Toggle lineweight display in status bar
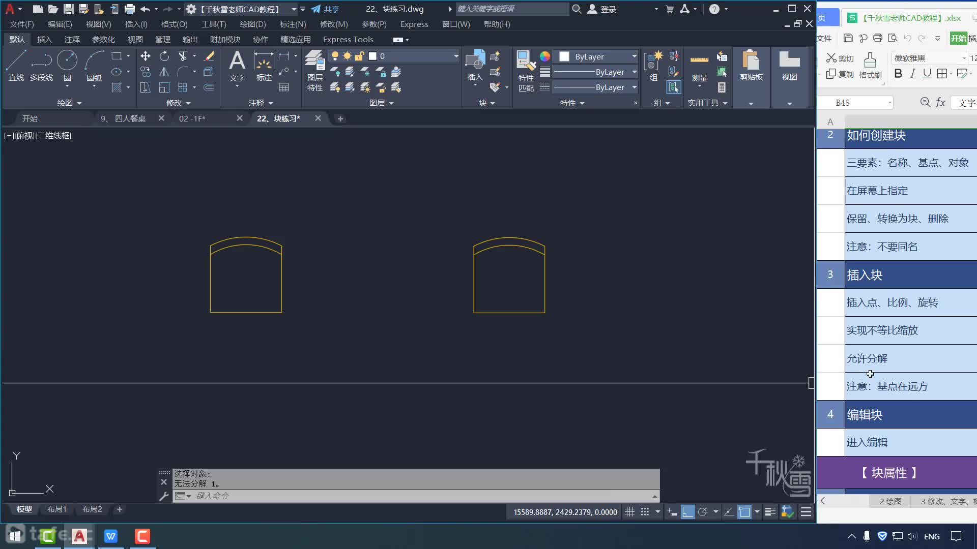977x549 pixels. [770, 512]
